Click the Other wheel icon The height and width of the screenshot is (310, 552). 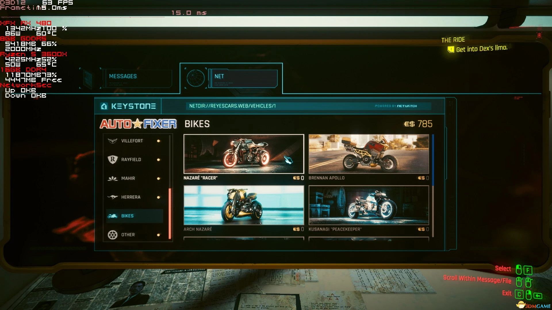(x=112, y=235)
